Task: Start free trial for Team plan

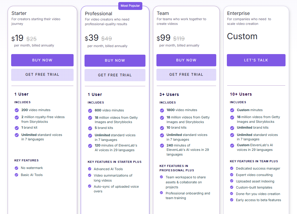Action: tap(186, 75)
